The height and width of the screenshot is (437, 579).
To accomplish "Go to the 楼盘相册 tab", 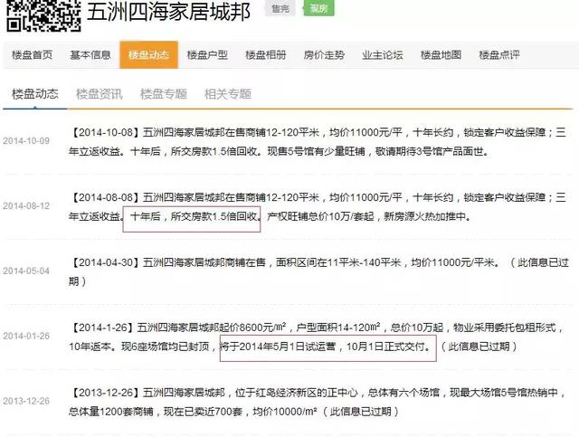I will tap(265, 55).
